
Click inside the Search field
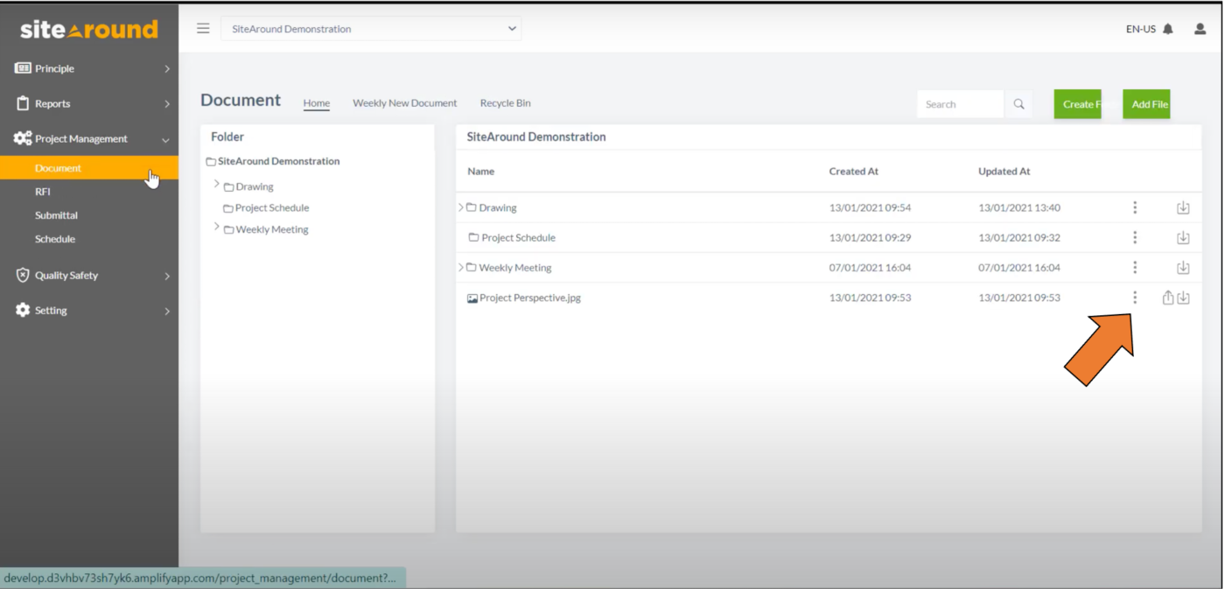958,103
